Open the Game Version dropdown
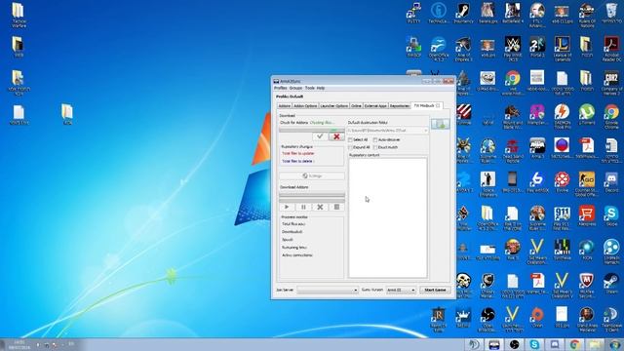Viewport: 624px width, 351px height. coord(401,291)
